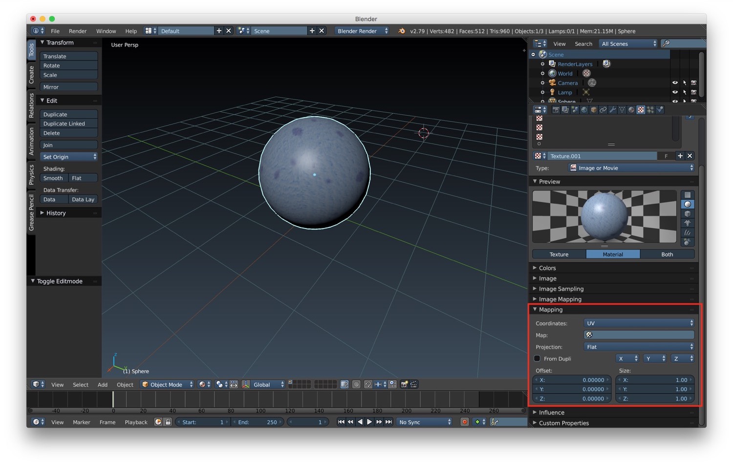The width and height of the screenshot is (733, 464).
Task: Click the Smooth shading button
Action: 54,178
